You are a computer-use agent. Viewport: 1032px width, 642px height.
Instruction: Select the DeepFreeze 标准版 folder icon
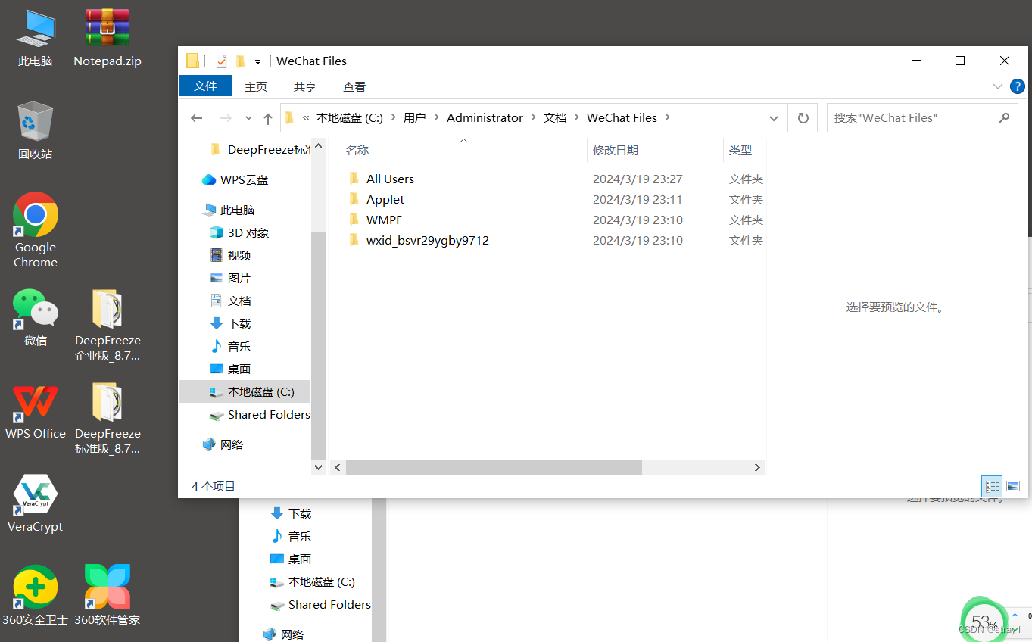click(108, 419)
